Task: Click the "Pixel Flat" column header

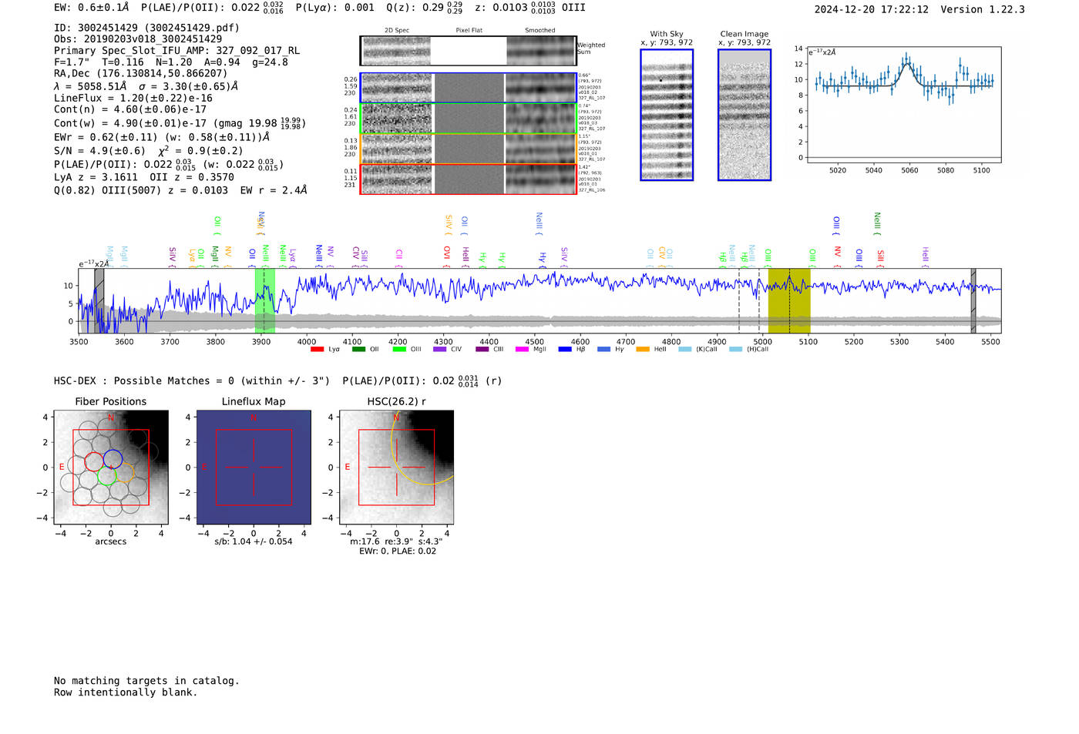Action: (x=469, y=31)
